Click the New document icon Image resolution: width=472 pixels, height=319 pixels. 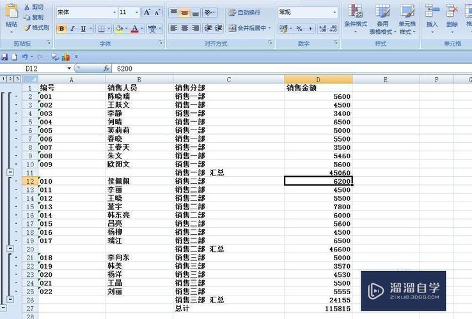15,57
